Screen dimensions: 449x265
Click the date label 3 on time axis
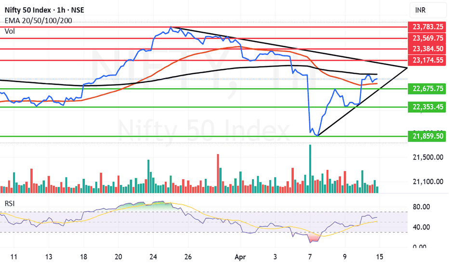(275, 257)
